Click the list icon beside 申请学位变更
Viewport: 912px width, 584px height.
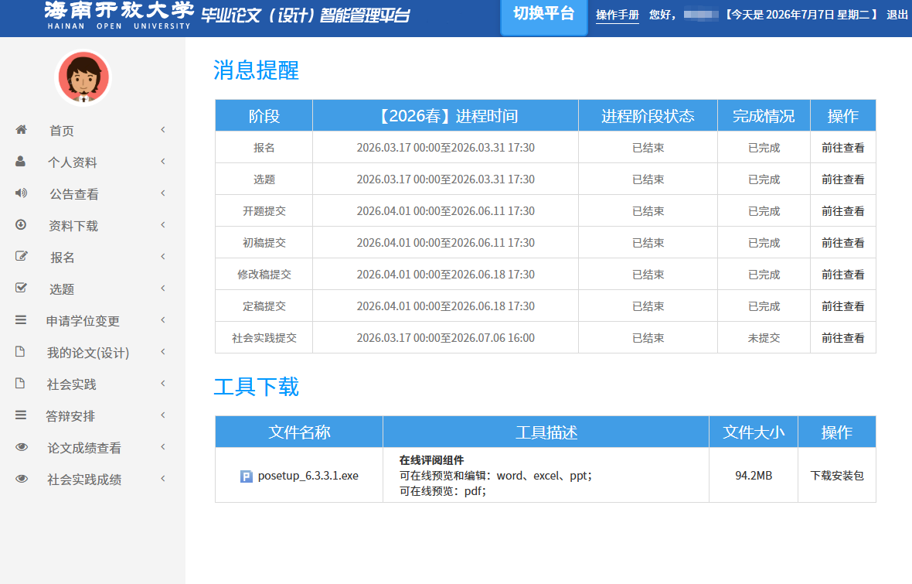pos(21,319)
